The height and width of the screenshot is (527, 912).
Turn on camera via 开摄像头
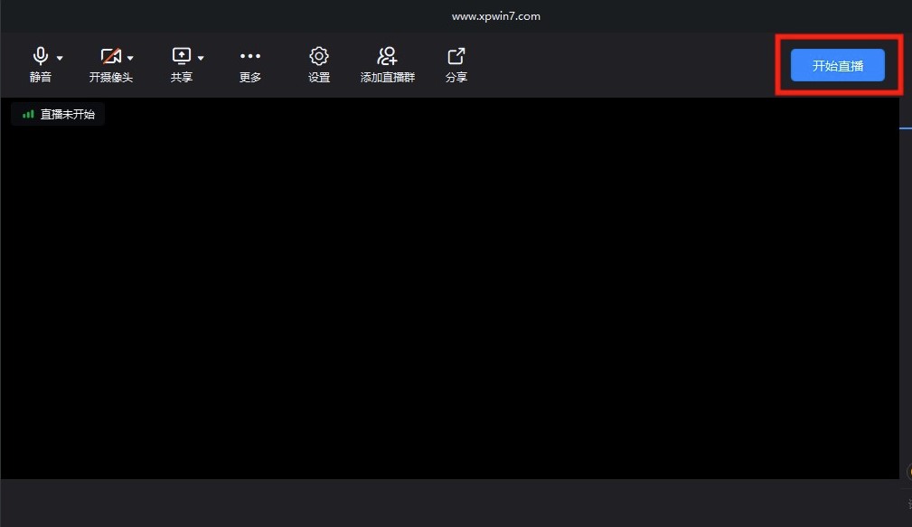(x=110, y=64)
